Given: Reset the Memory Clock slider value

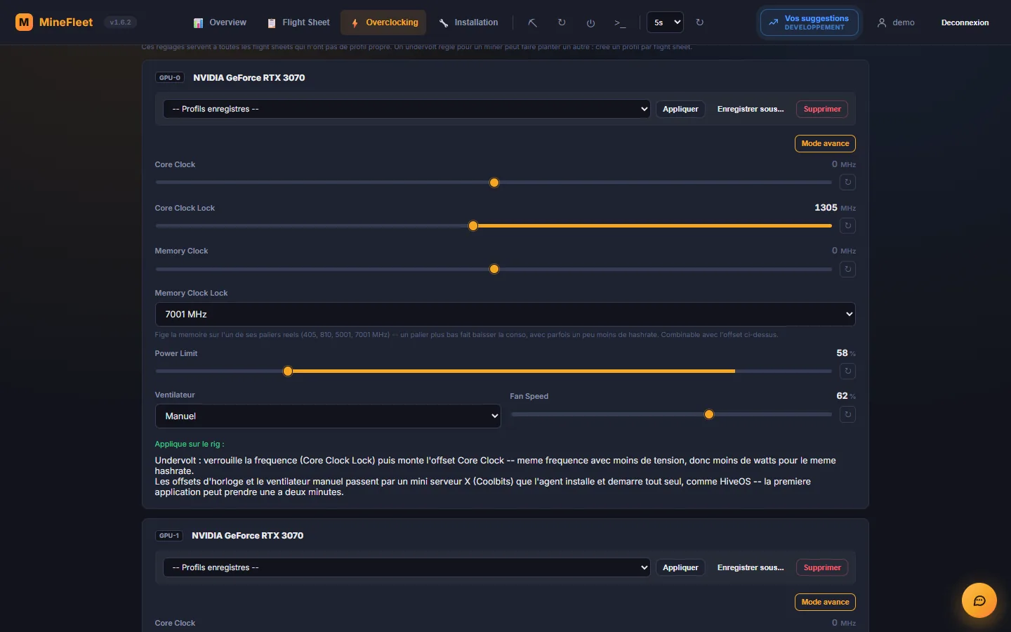Looking at the screenshot, I should [x=847, y=269].
